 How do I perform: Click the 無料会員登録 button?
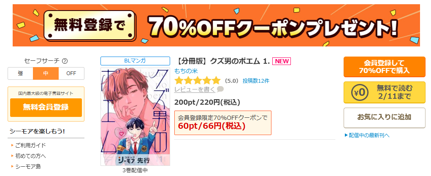46,108
